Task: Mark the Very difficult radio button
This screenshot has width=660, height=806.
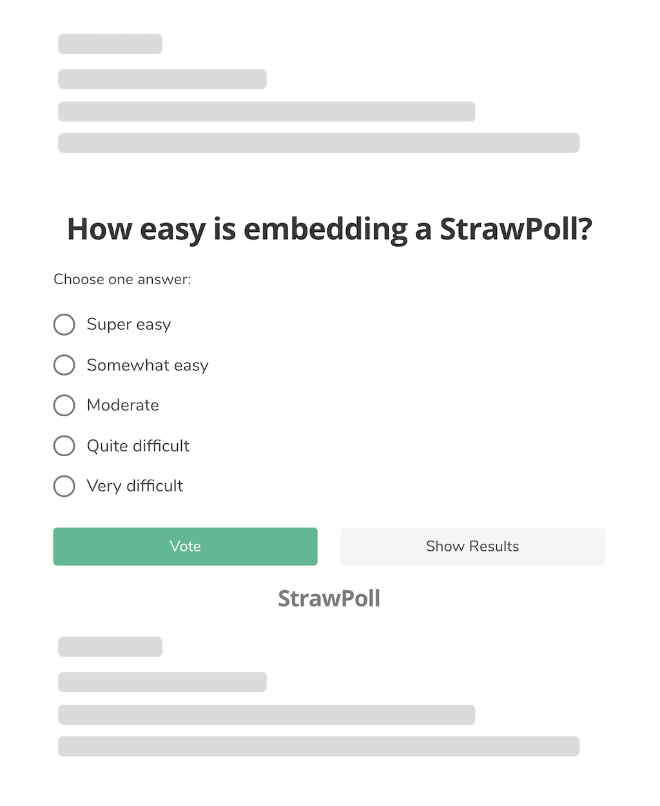Action: click(64, 486)
